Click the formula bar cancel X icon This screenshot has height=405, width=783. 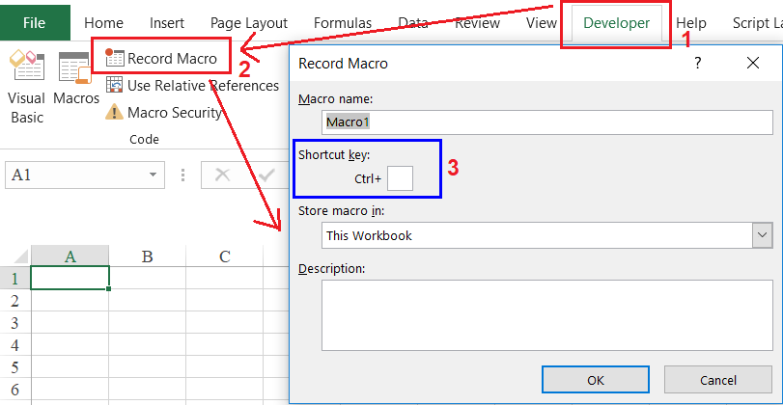pos(222,175)
